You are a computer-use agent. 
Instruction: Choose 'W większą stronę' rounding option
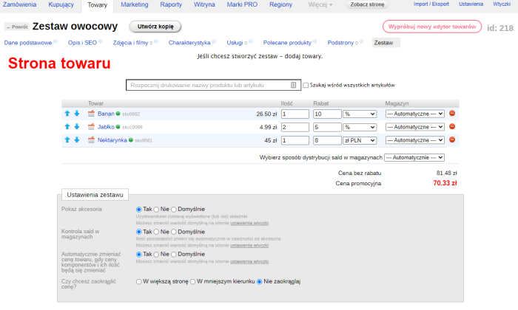(138, 281)
